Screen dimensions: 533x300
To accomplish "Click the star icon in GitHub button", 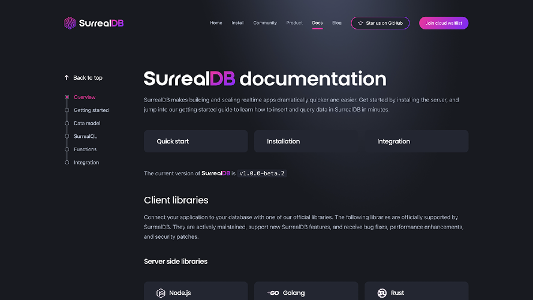I will (x=360, y=23).
